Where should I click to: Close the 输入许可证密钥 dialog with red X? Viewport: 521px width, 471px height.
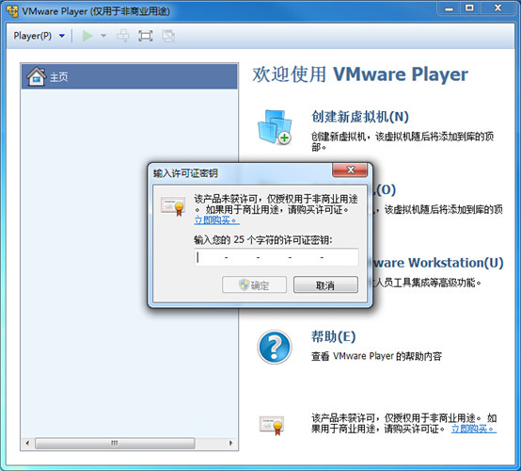tap(350, 171)
